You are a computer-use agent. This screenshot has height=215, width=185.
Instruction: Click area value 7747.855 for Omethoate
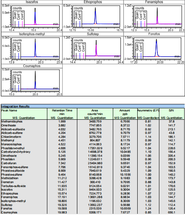pyautogui.click(x=95, y=125)
